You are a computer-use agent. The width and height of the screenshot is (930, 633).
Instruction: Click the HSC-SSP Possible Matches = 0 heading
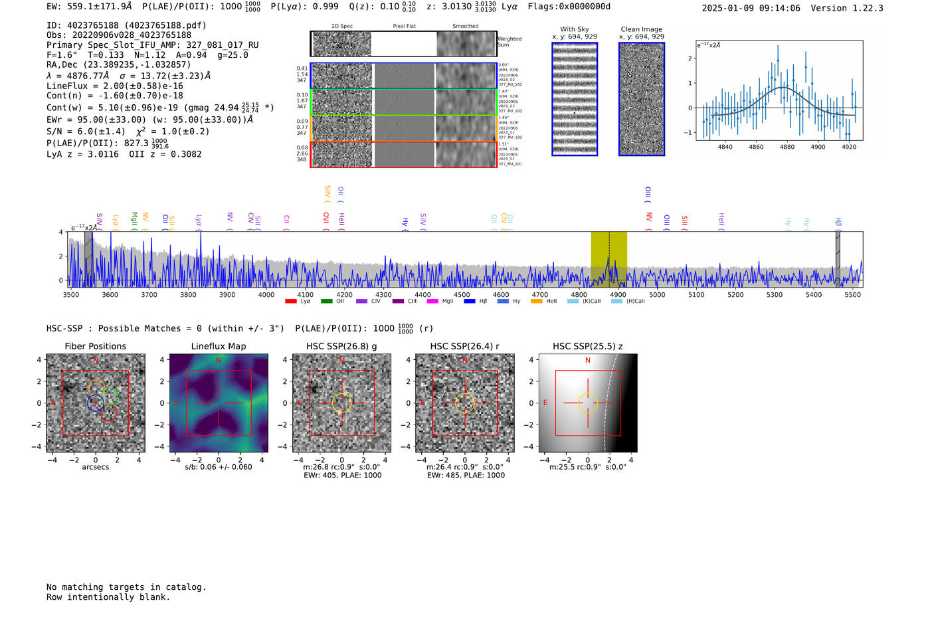click(x=166, y=329)
